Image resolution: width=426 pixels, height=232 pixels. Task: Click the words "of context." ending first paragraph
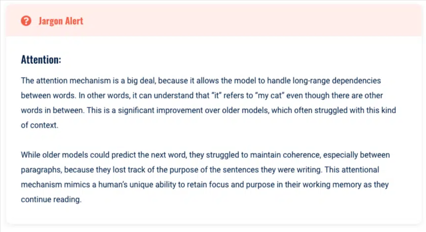pyautogui.click(x=39, y=126)
